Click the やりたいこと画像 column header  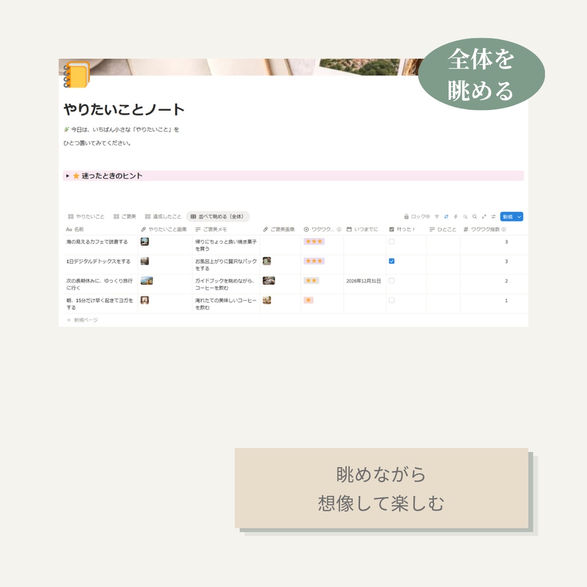tap(164, 229)
